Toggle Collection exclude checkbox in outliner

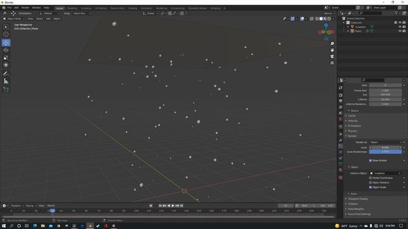tap(396, 23)
